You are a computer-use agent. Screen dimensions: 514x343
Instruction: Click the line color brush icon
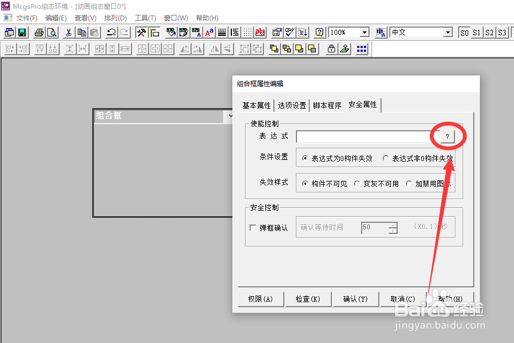183,33
